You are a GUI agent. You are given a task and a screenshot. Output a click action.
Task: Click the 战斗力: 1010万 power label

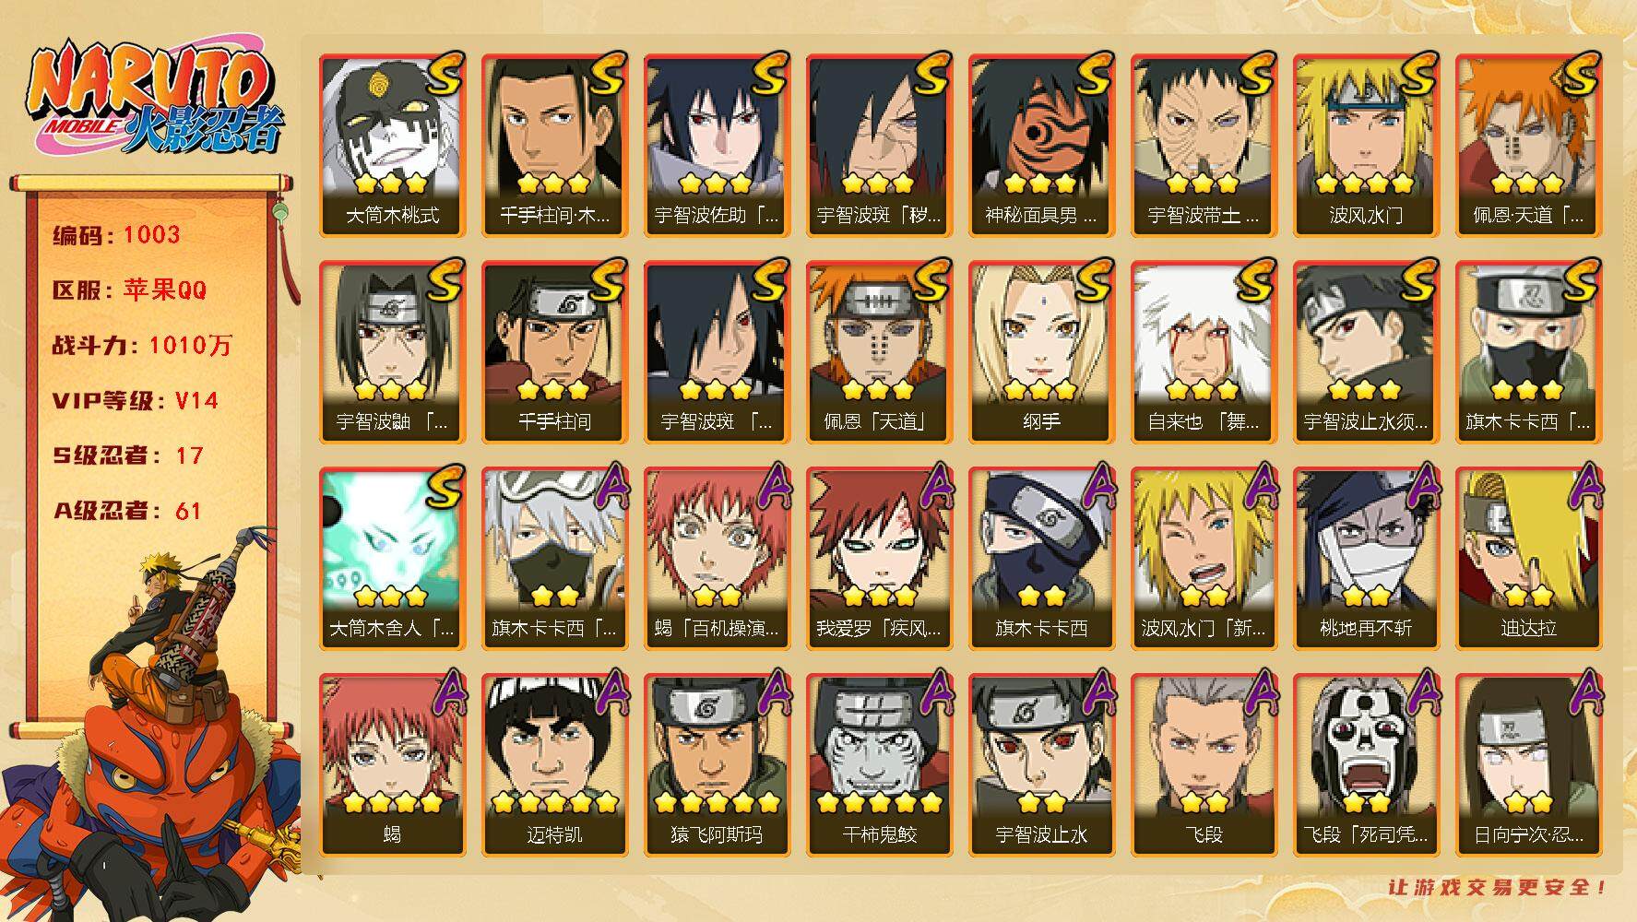click(142, 346)
